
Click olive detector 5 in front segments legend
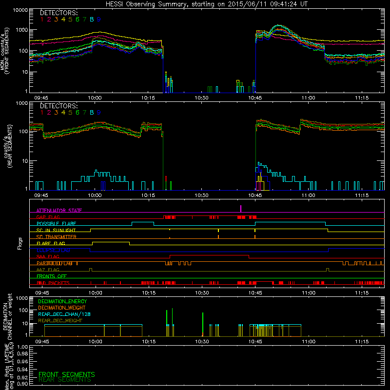pos(70,19)
